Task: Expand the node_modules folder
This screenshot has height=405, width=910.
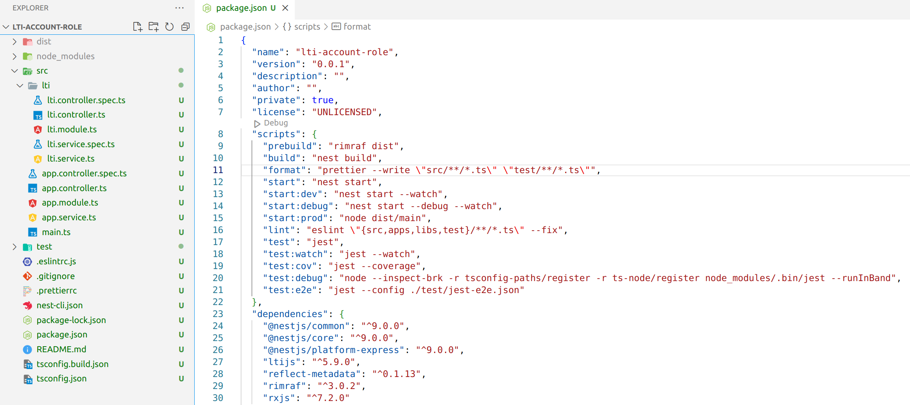Action: [15, 56]
